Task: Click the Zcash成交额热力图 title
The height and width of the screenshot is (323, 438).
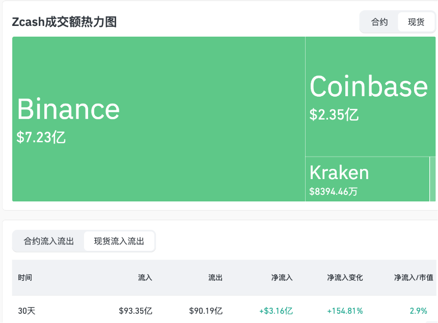Action: [x=64, y=22]
